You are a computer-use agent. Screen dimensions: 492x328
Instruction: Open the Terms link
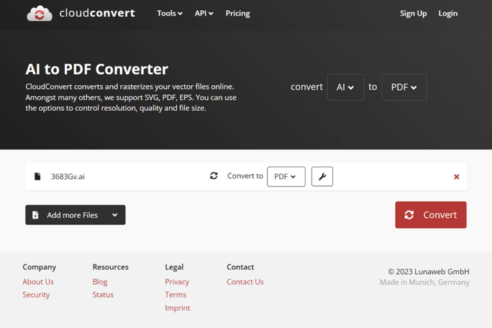(176, 295)
